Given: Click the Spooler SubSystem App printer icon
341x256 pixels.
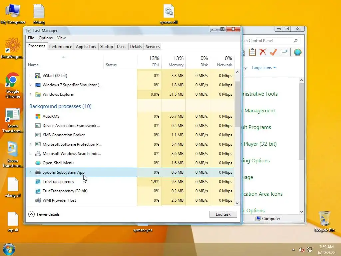Looking at the screenshot, I should pos(38,172).
